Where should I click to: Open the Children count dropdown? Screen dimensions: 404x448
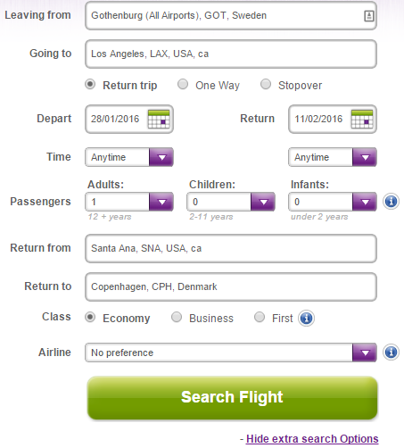pyautogui.click(x=231, y=202)
